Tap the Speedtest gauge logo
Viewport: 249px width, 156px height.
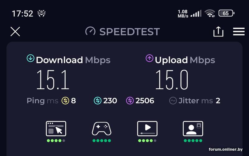point(90,31)
